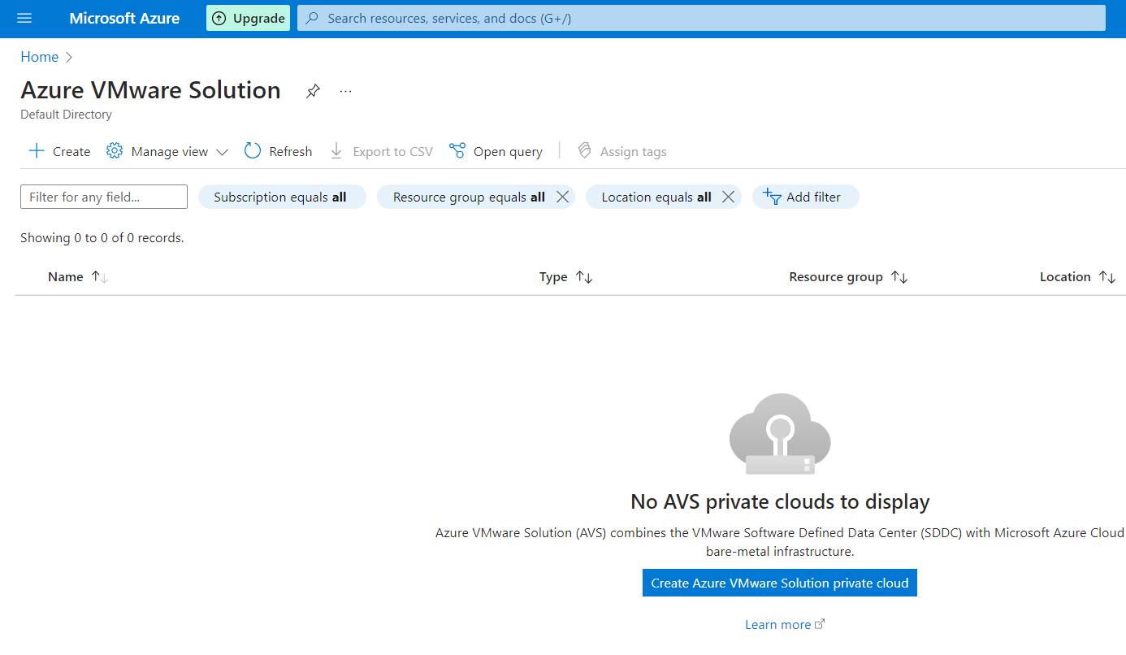
Task: Click the Open query graph icon
Action: [x=457, y=151]
